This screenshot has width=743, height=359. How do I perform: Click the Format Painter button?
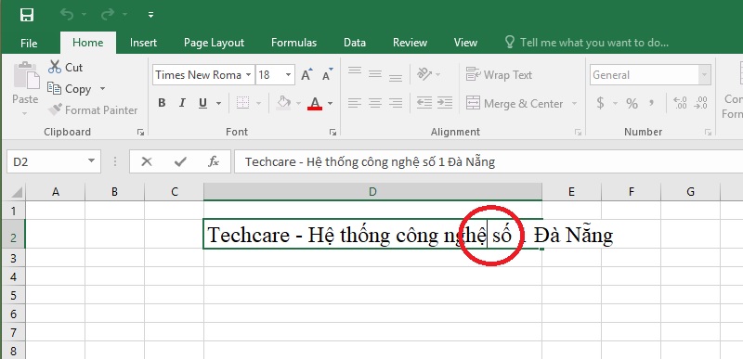pos(93,110)
